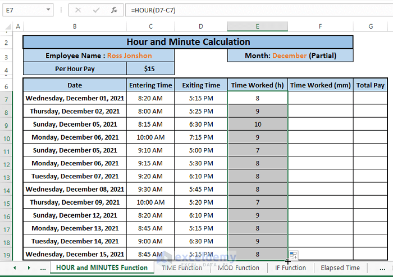Click the Enter checkmark icon in formula bar
This screenshot has width=393, height=277.
96,10
